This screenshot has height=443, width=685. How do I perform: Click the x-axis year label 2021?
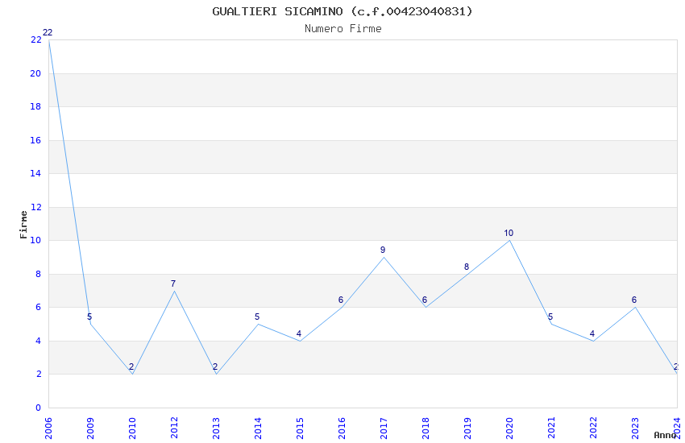click(551, 428)
